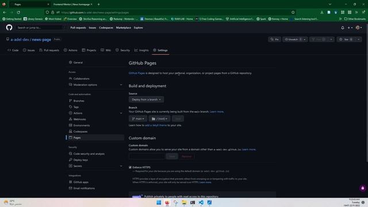Click the news-page repository name link
Screen dimensions: 368x207
[x=41, y=40]
